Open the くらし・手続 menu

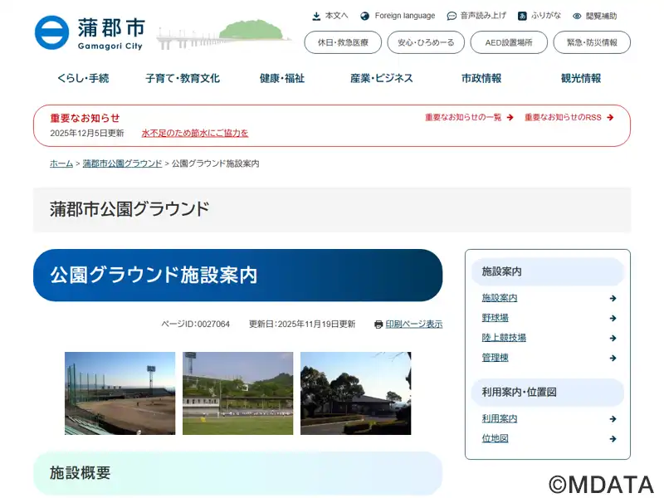click(83, 79)
